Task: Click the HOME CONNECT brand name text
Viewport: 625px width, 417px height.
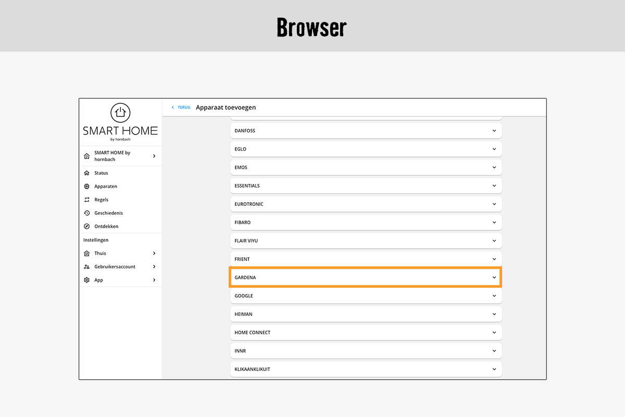Action: click(253, 333)
